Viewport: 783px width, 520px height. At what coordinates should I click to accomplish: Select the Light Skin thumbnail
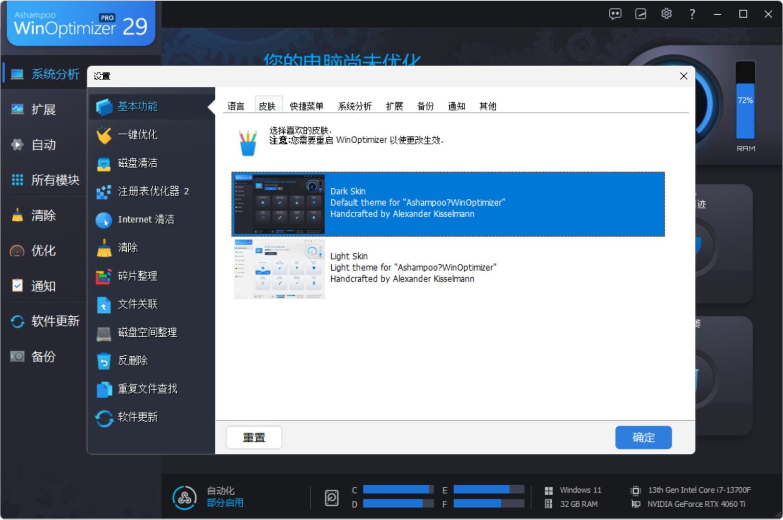pos(279,269)
